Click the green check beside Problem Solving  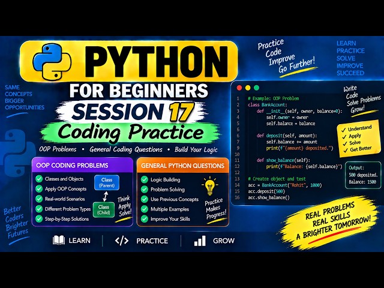pyautogui.click(x=145, y=190)
